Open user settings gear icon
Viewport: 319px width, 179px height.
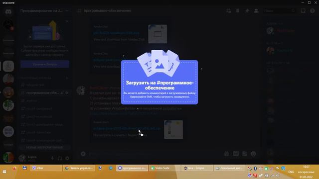(67, 158)
